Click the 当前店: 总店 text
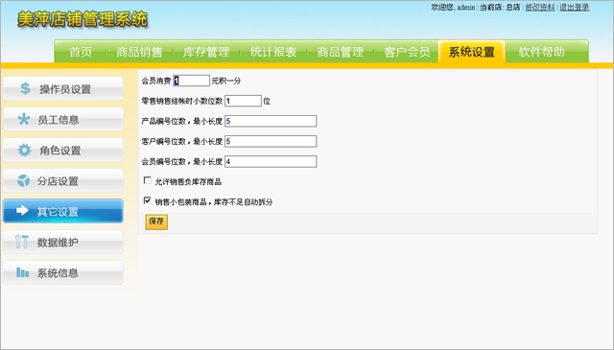 pyautogui.click(x=500, y=7)
